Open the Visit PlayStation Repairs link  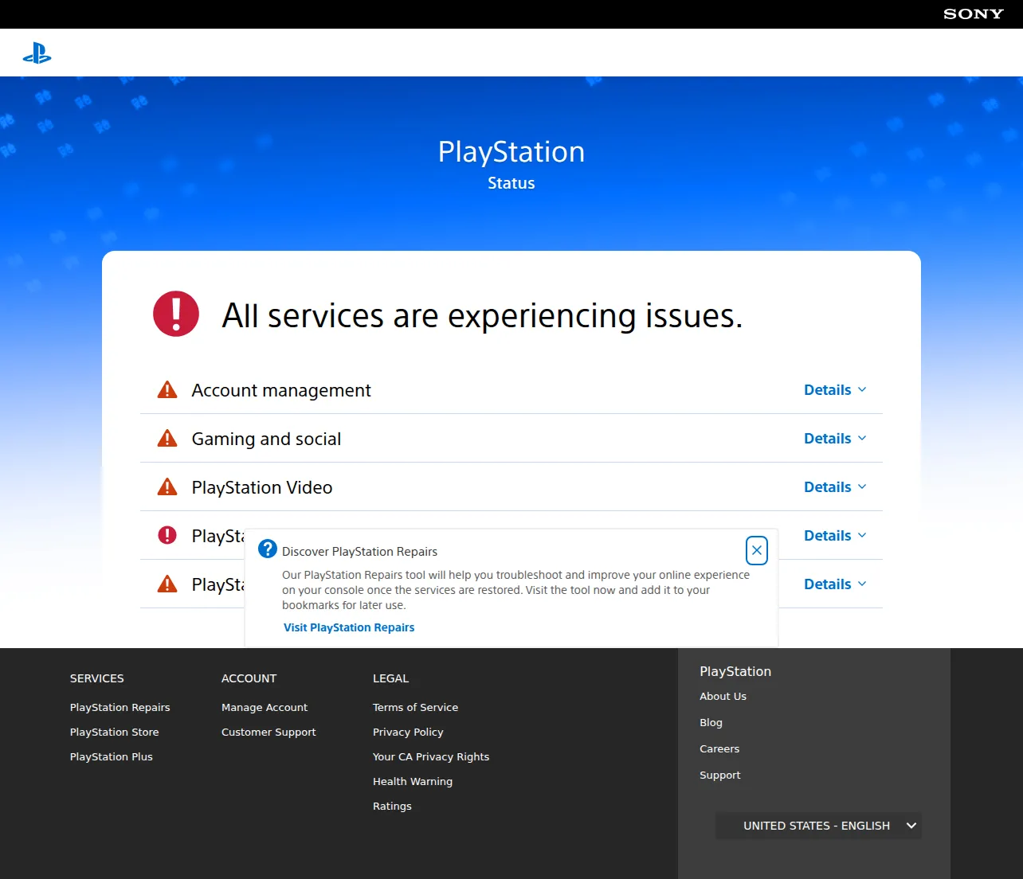[349, 627]
